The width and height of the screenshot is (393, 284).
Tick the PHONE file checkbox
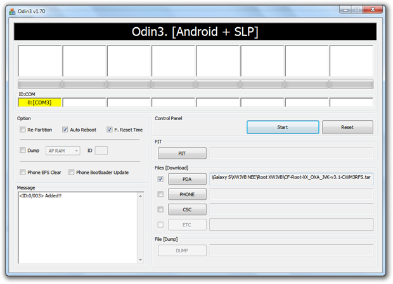tap(160, 194)
